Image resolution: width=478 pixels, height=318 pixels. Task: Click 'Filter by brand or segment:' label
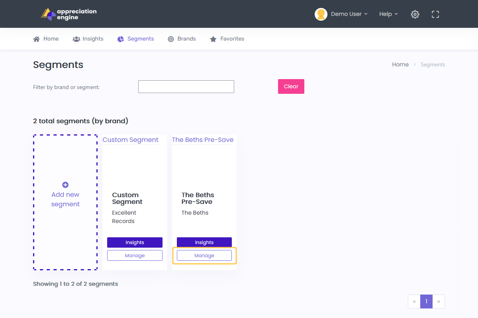(66, 87)
